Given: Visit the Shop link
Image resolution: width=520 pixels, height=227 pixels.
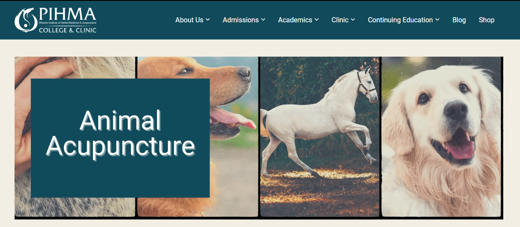Looking at the screenshot, I should (x=487, y=20).
